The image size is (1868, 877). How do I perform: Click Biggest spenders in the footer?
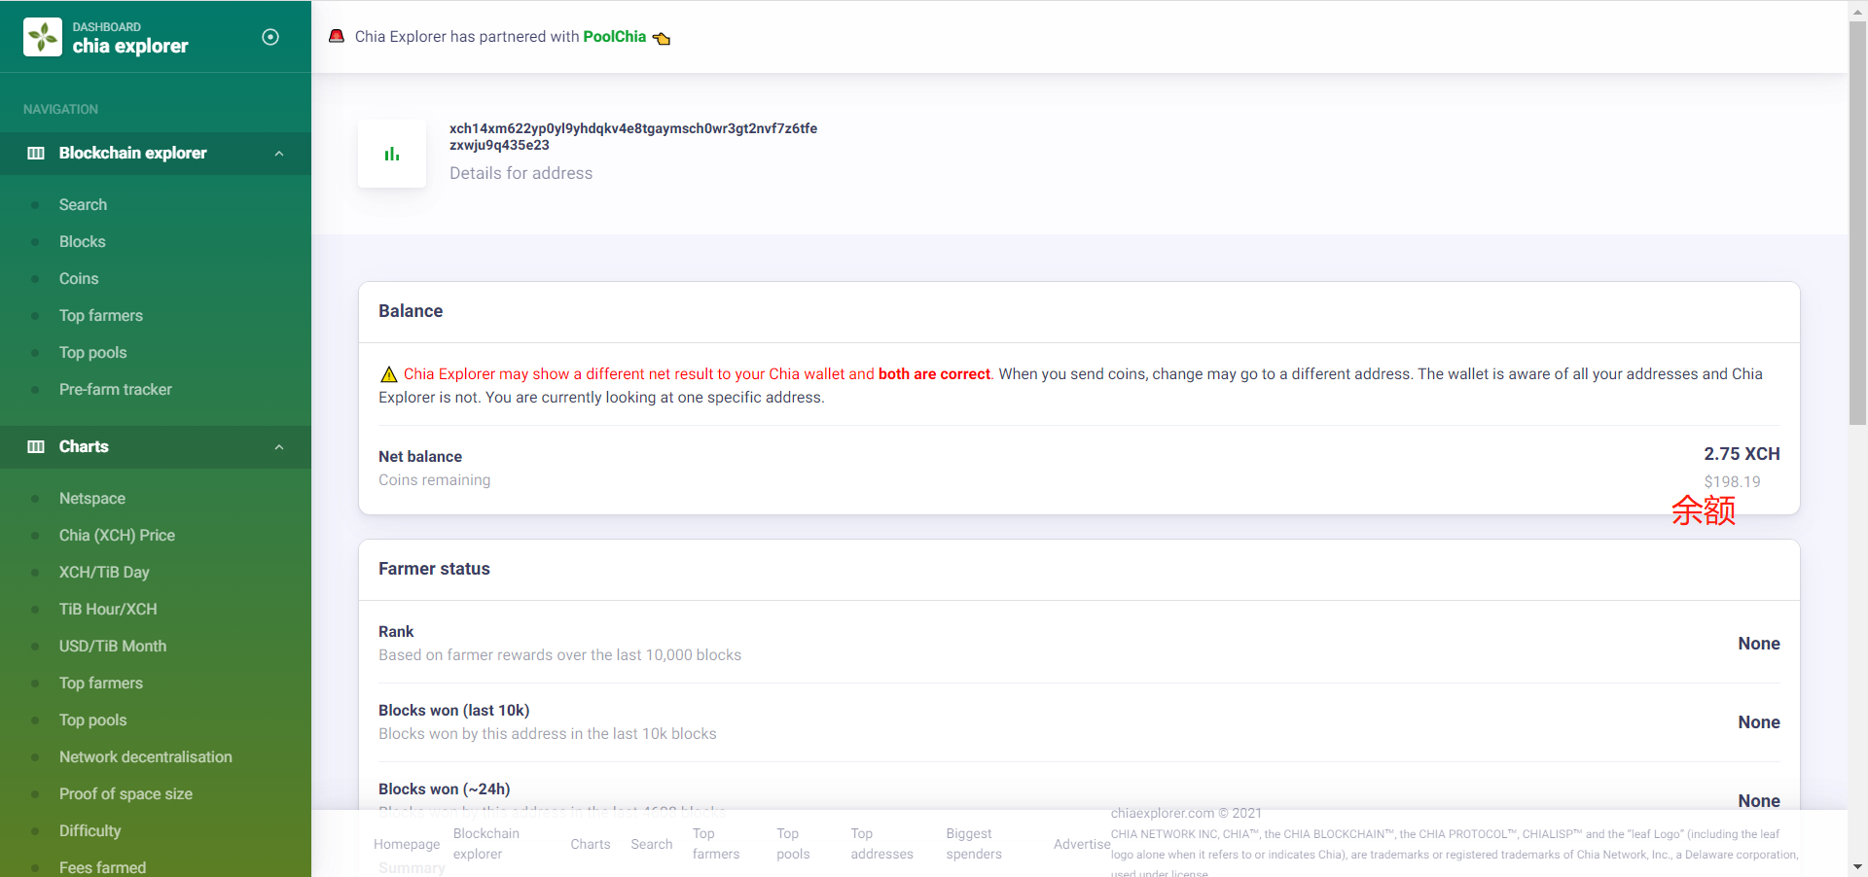pos(973,844)
